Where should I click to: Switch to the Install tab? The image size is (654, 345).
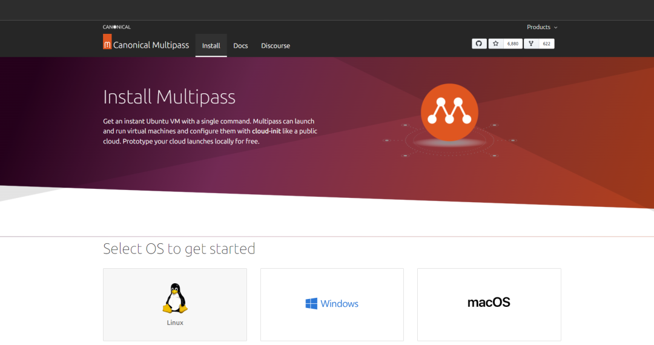(211, 45)
